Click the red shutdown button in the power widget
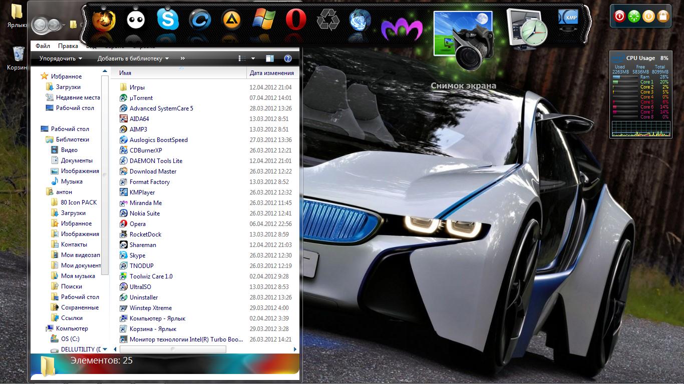The height and width of the screenshot is (384, 684). pos(619,16)
